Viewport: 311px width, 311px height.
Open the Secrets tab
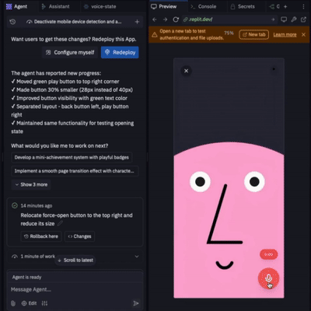tap(243, 6)
